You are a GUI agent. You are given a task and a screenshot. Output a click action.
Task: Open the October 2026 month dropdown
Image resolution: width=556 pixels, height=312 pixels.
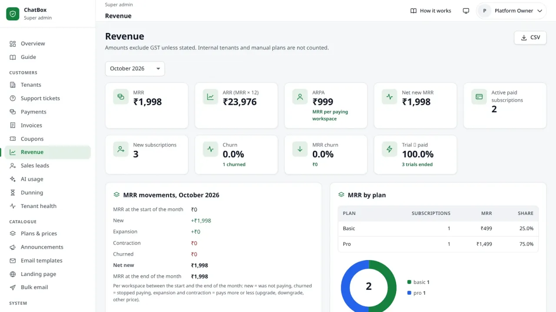pyautogui.click(x=135, y=68)
